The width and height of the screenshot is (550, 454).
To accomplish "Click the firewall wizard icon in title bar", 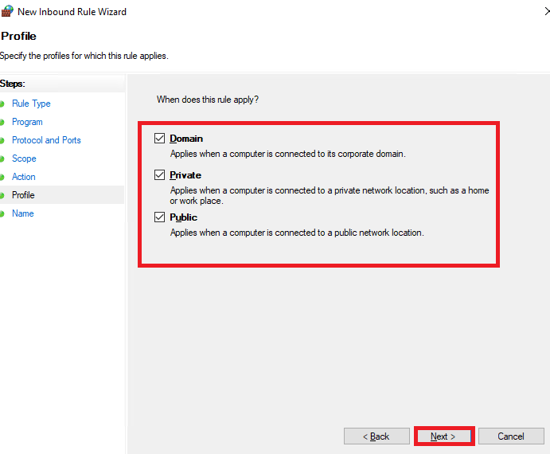I will 7,11.
